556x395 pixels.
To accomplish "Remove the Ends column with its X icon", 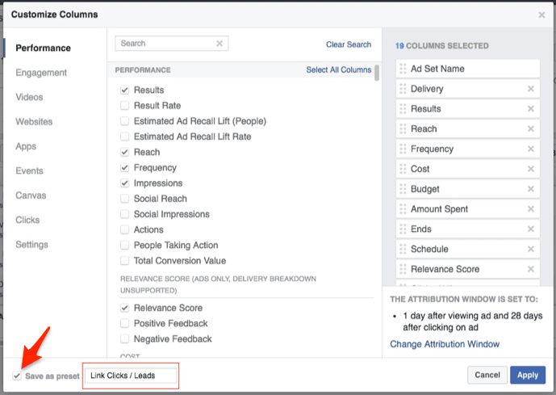I will click(530, 229).
